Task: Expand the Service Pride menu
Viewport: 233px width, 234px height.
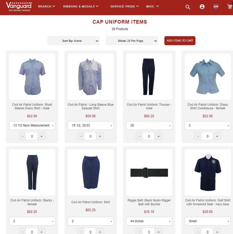Action: tap(124, 6)
